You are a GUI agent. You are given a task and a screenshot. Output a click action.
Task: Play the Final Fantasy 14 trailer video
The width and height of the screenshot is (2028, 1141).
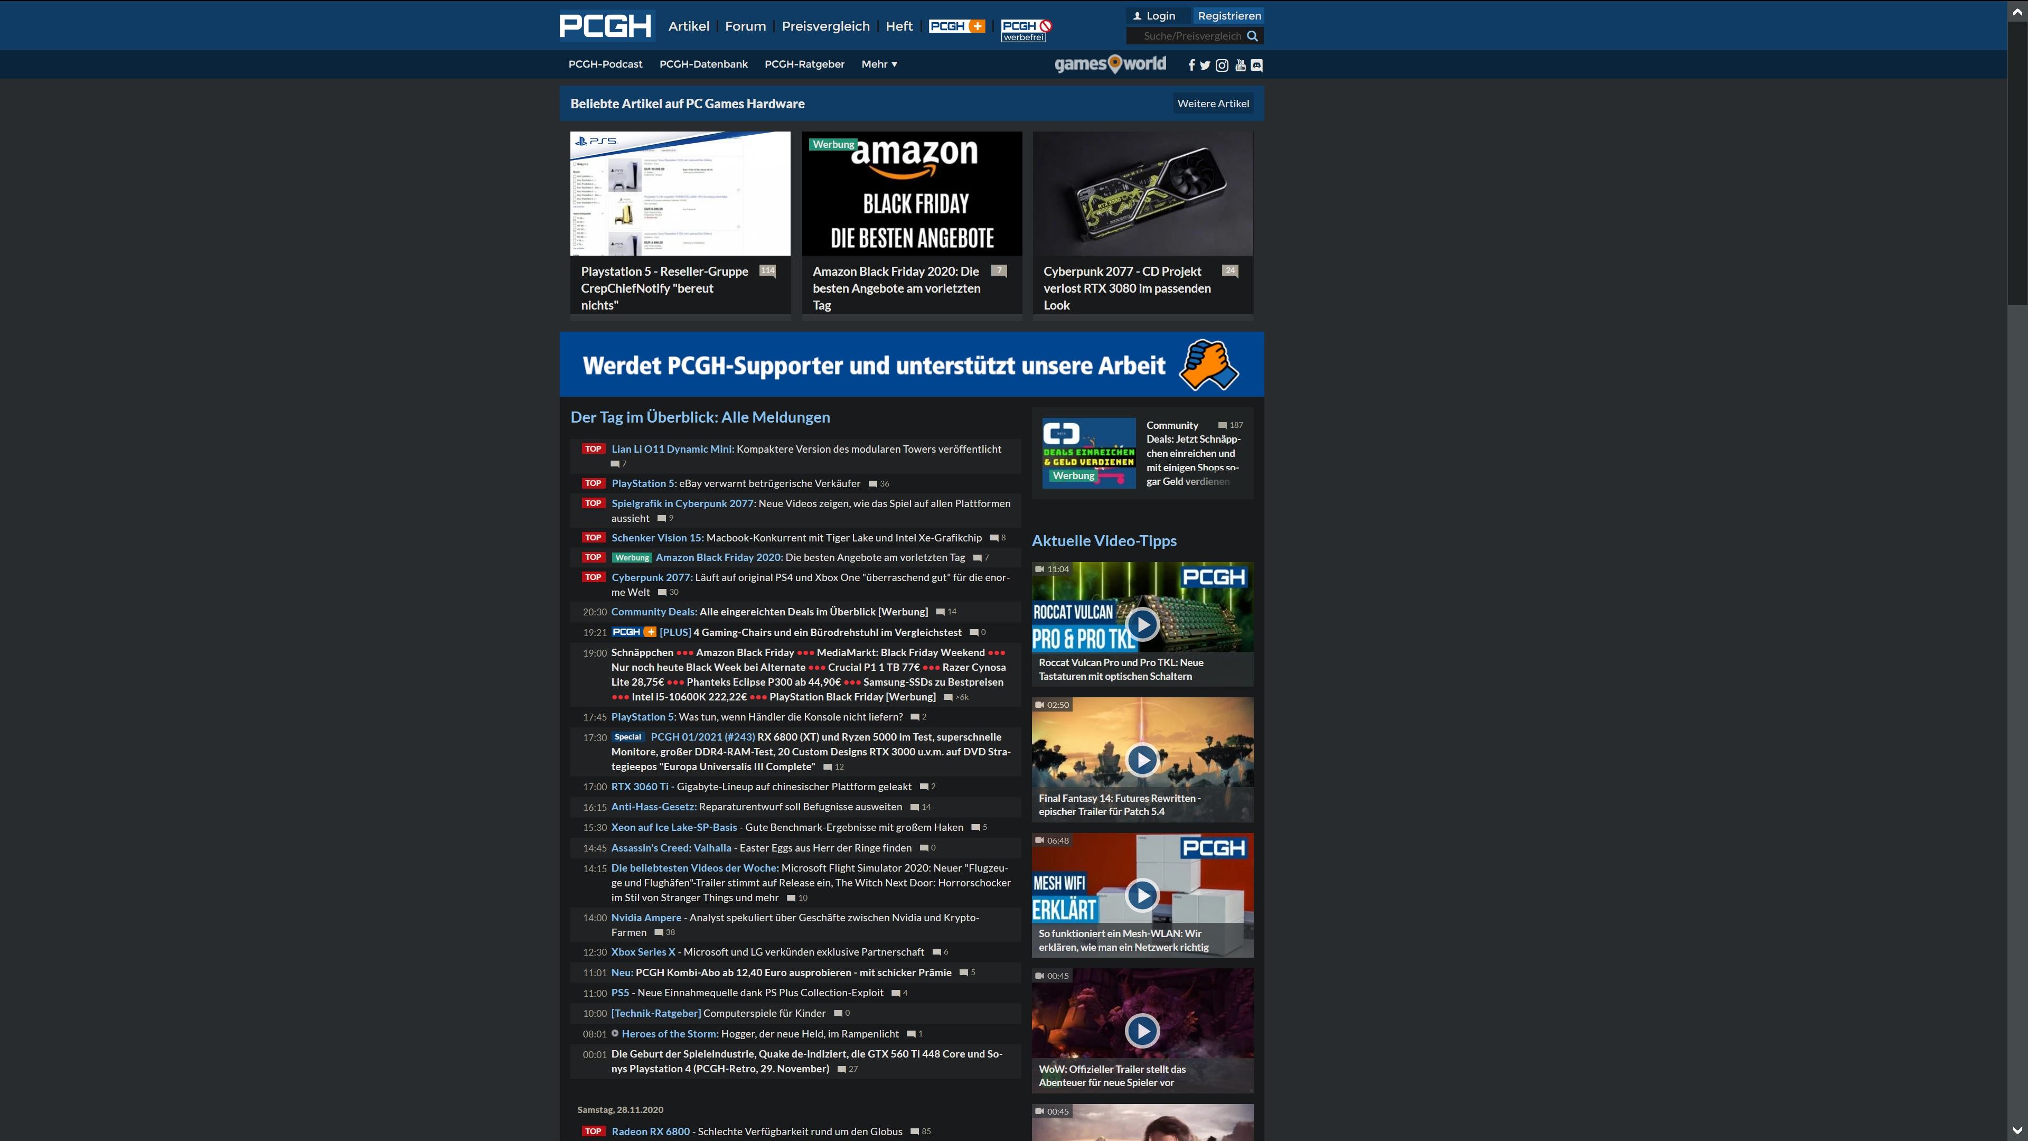pos(1142,760)
